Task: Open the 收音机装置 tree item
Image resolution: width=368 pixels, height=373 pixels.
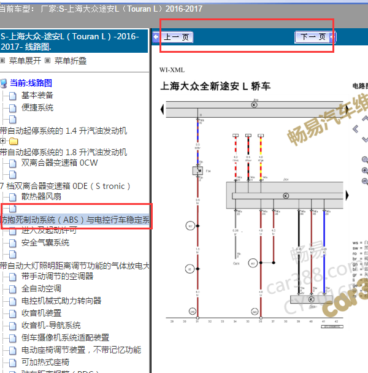Action: tap(41, 313)
